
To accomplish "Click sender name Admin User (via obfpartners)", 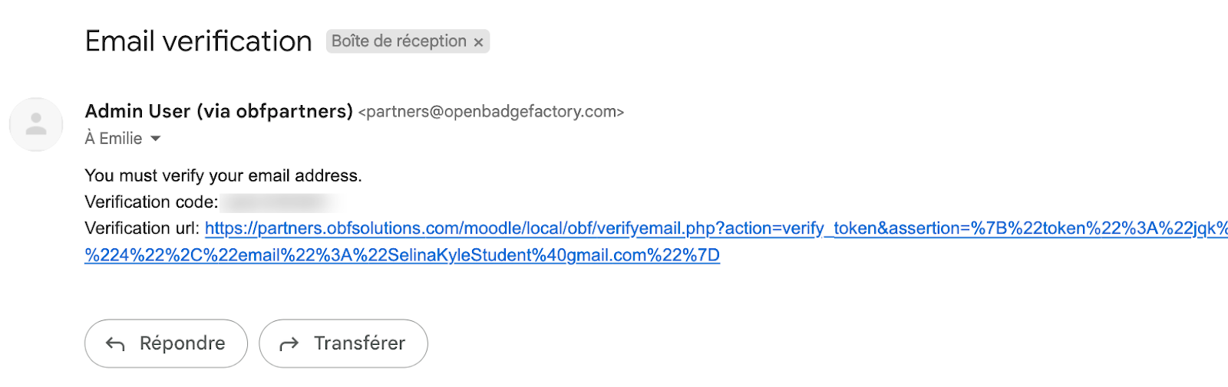I will (x=219, y=112).
